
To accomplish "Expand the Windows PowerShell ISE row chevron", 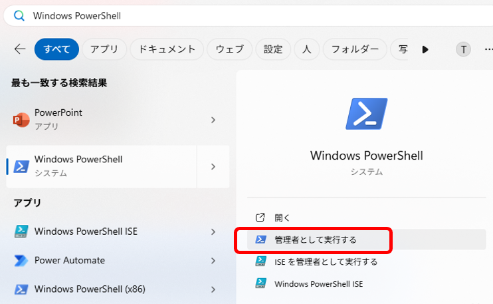I will [213, 232].
